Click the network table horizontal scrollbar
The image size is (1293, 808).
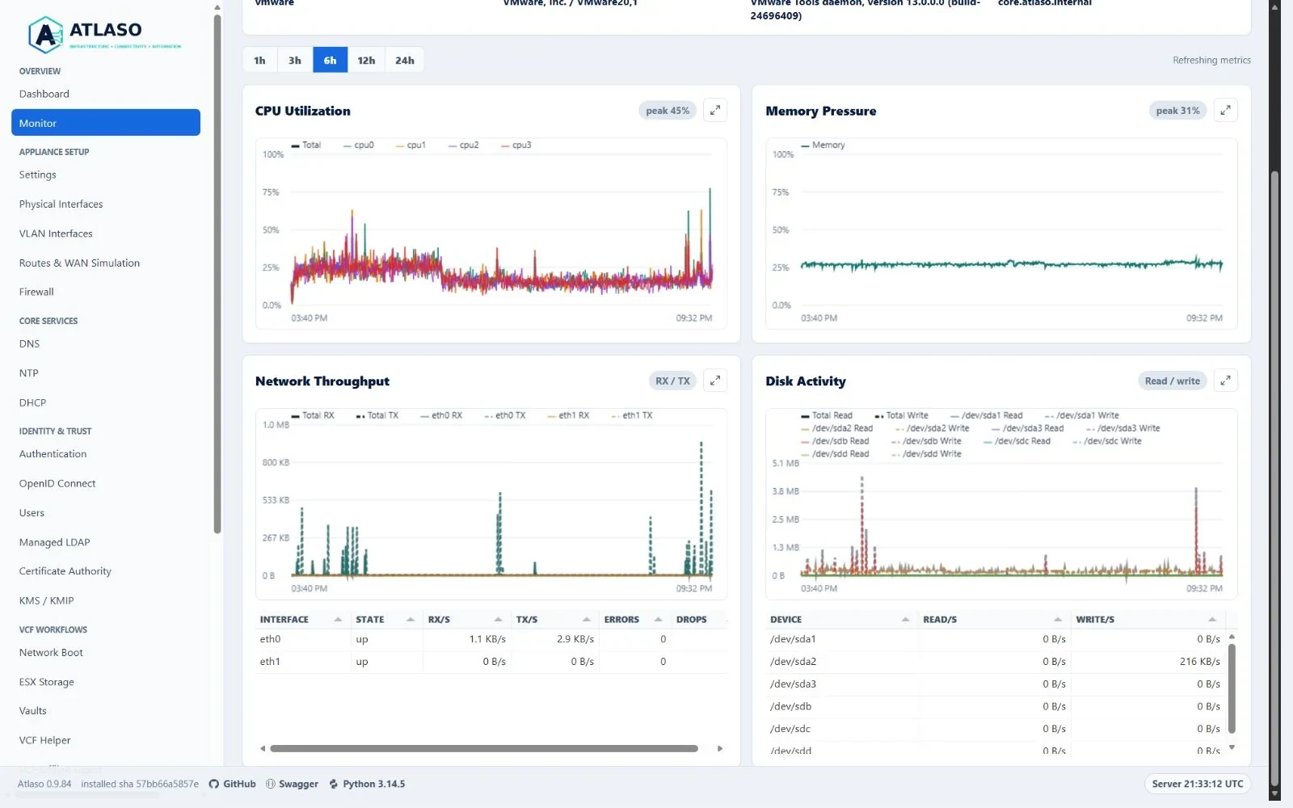[484, 748]
